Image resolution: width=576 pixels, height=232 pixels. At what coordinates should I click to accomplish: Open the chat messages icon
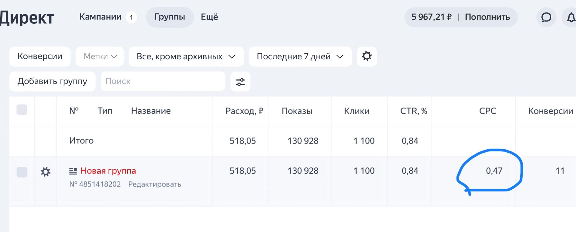point(546,17)
